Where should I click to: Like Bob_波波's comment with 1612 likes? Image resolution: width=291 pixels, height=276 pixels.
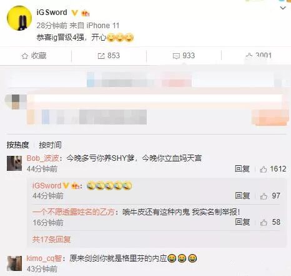(x=273, y=169)
